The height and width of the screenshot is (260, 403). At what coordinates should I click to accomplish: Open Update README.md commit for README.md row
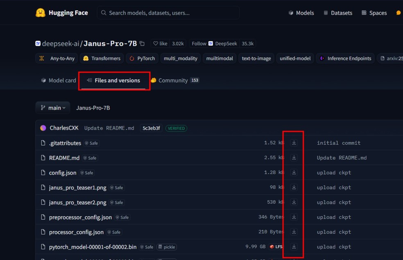[x=342, y=158]
